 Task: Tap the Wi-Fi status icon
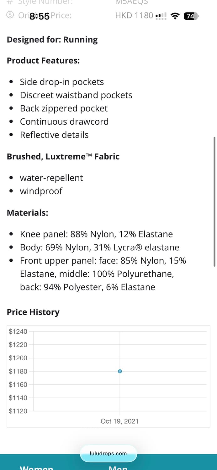tap(175, 16)
